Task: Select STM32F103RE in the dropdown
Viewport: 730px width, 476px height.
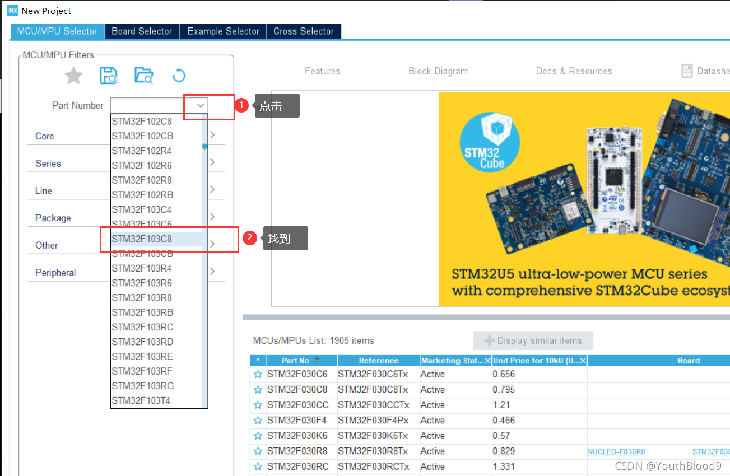Action: point(156,357)
